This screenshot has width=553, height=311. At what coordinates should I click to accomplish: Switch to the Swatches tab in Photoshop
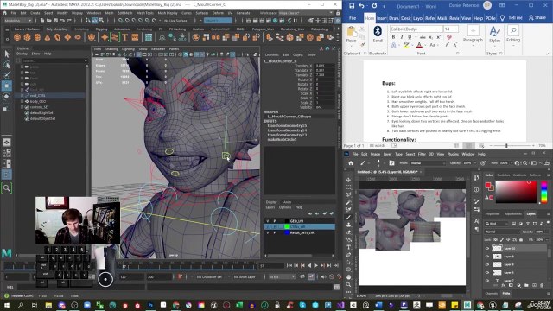[503, 175]
